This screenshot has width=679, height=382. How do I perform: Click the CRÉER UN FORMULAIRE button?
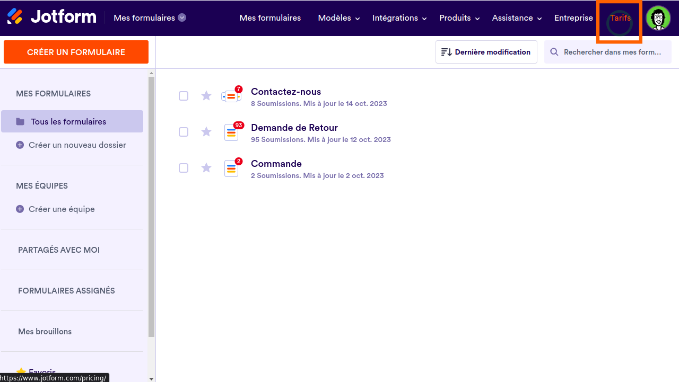[x=76, y=52]
